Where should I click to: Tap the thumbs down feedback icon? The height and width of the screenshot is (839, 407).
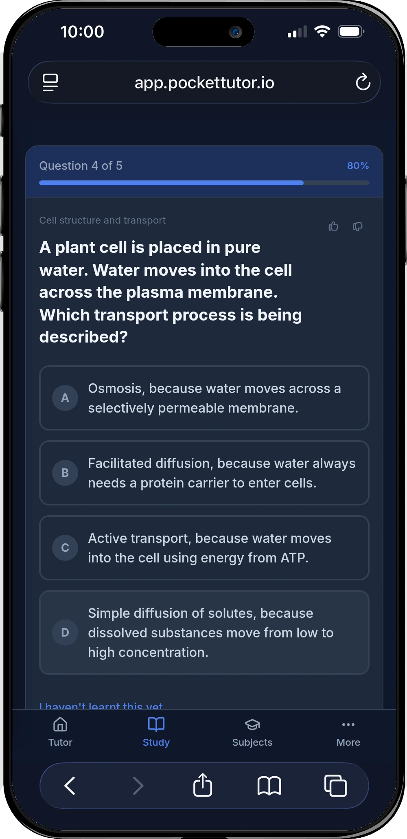358,226
